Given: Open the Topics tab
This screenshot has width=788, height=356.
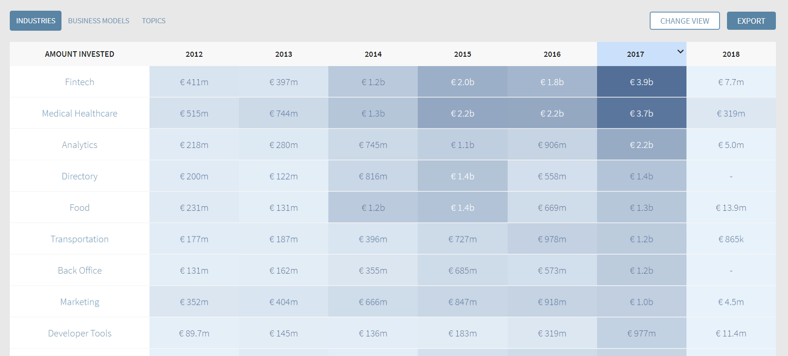Looking at the screenshot, I should point(154,21).
